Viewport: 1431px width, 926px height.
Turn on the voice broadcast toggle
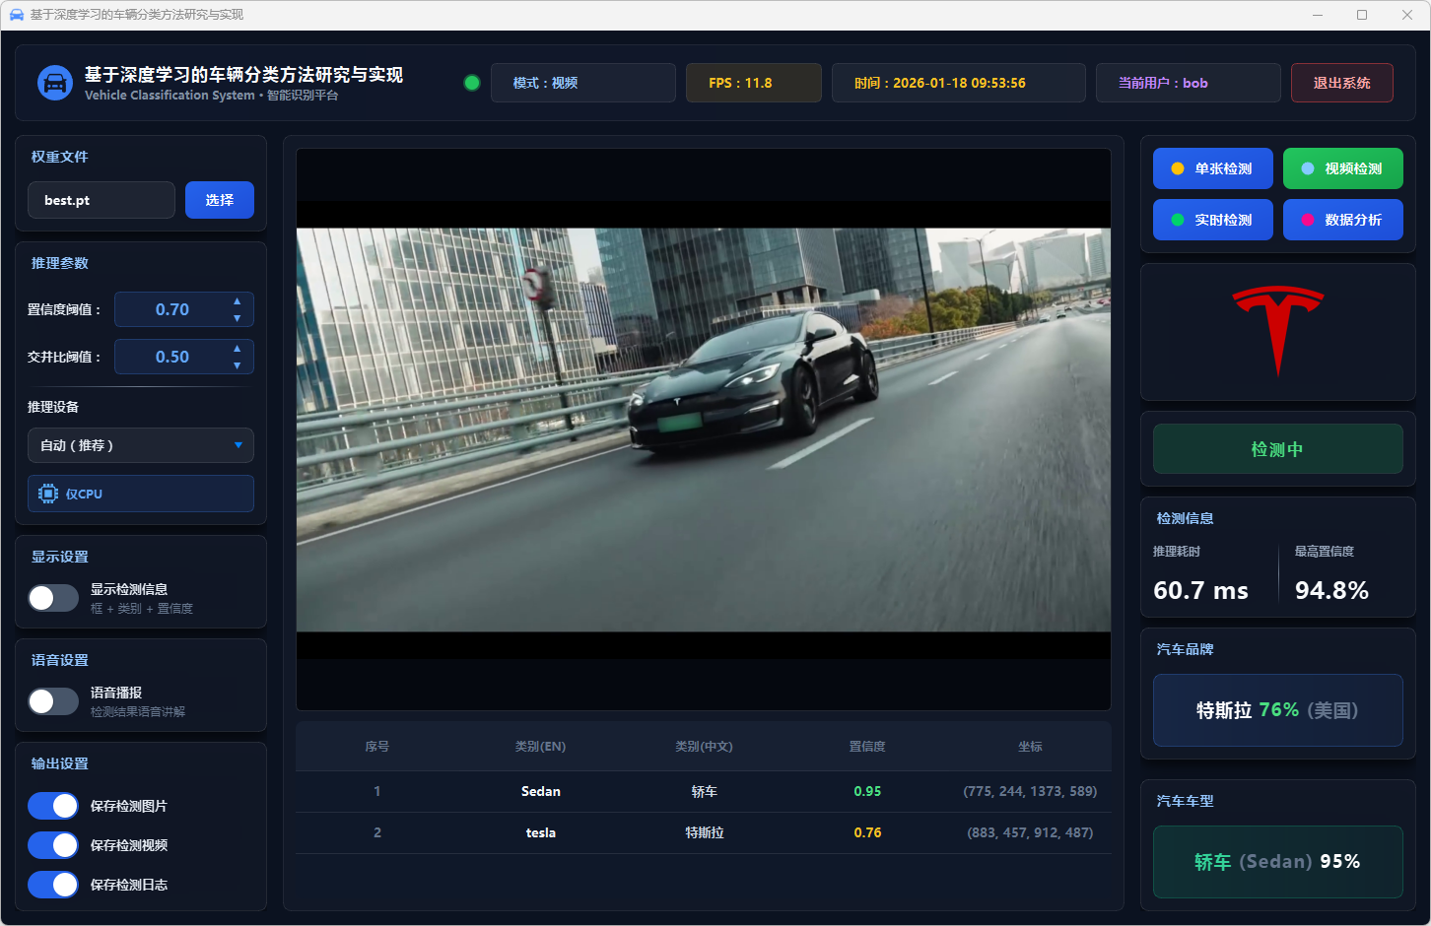pyautogui.click(x=53, y=701)
